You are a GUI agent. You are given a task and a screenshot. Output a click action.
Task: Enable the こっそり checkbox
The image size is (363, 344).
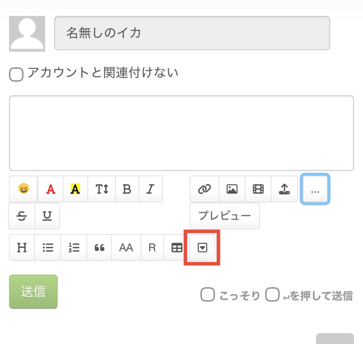tap(207, 295)
